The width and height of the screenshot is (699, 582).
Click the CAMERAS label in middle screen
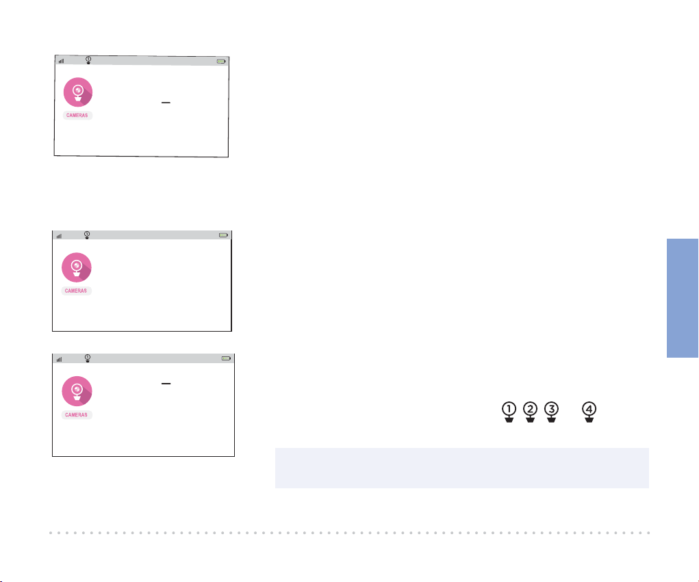point(76,291)
